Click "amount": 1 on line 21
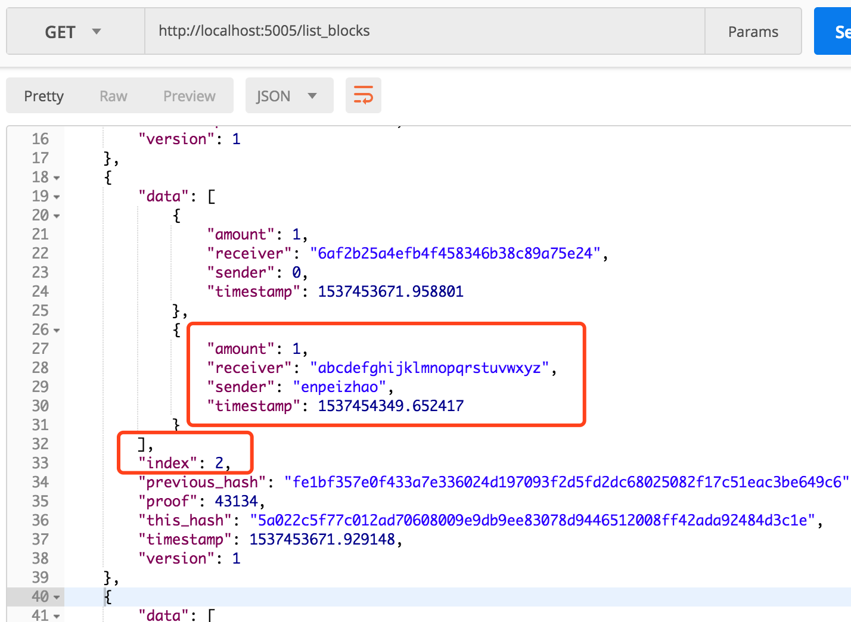Viewport: 851px width, 622px height. (256, 234)
